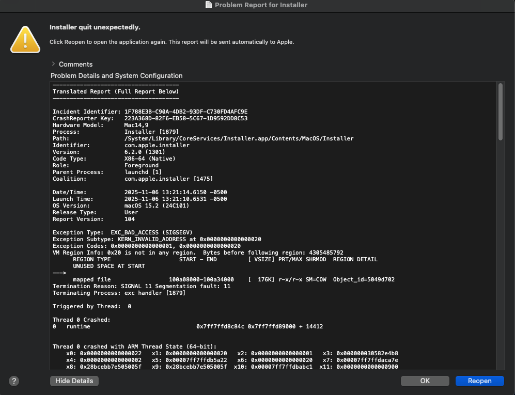Click the document icon in the title bar
This screenshot has height=395, width=515.
click(209, 5)
